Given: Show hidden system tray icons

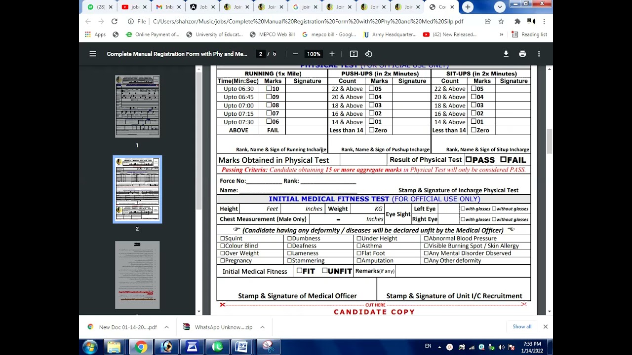Looking at the screenshot, I should (x=439, y=347).
